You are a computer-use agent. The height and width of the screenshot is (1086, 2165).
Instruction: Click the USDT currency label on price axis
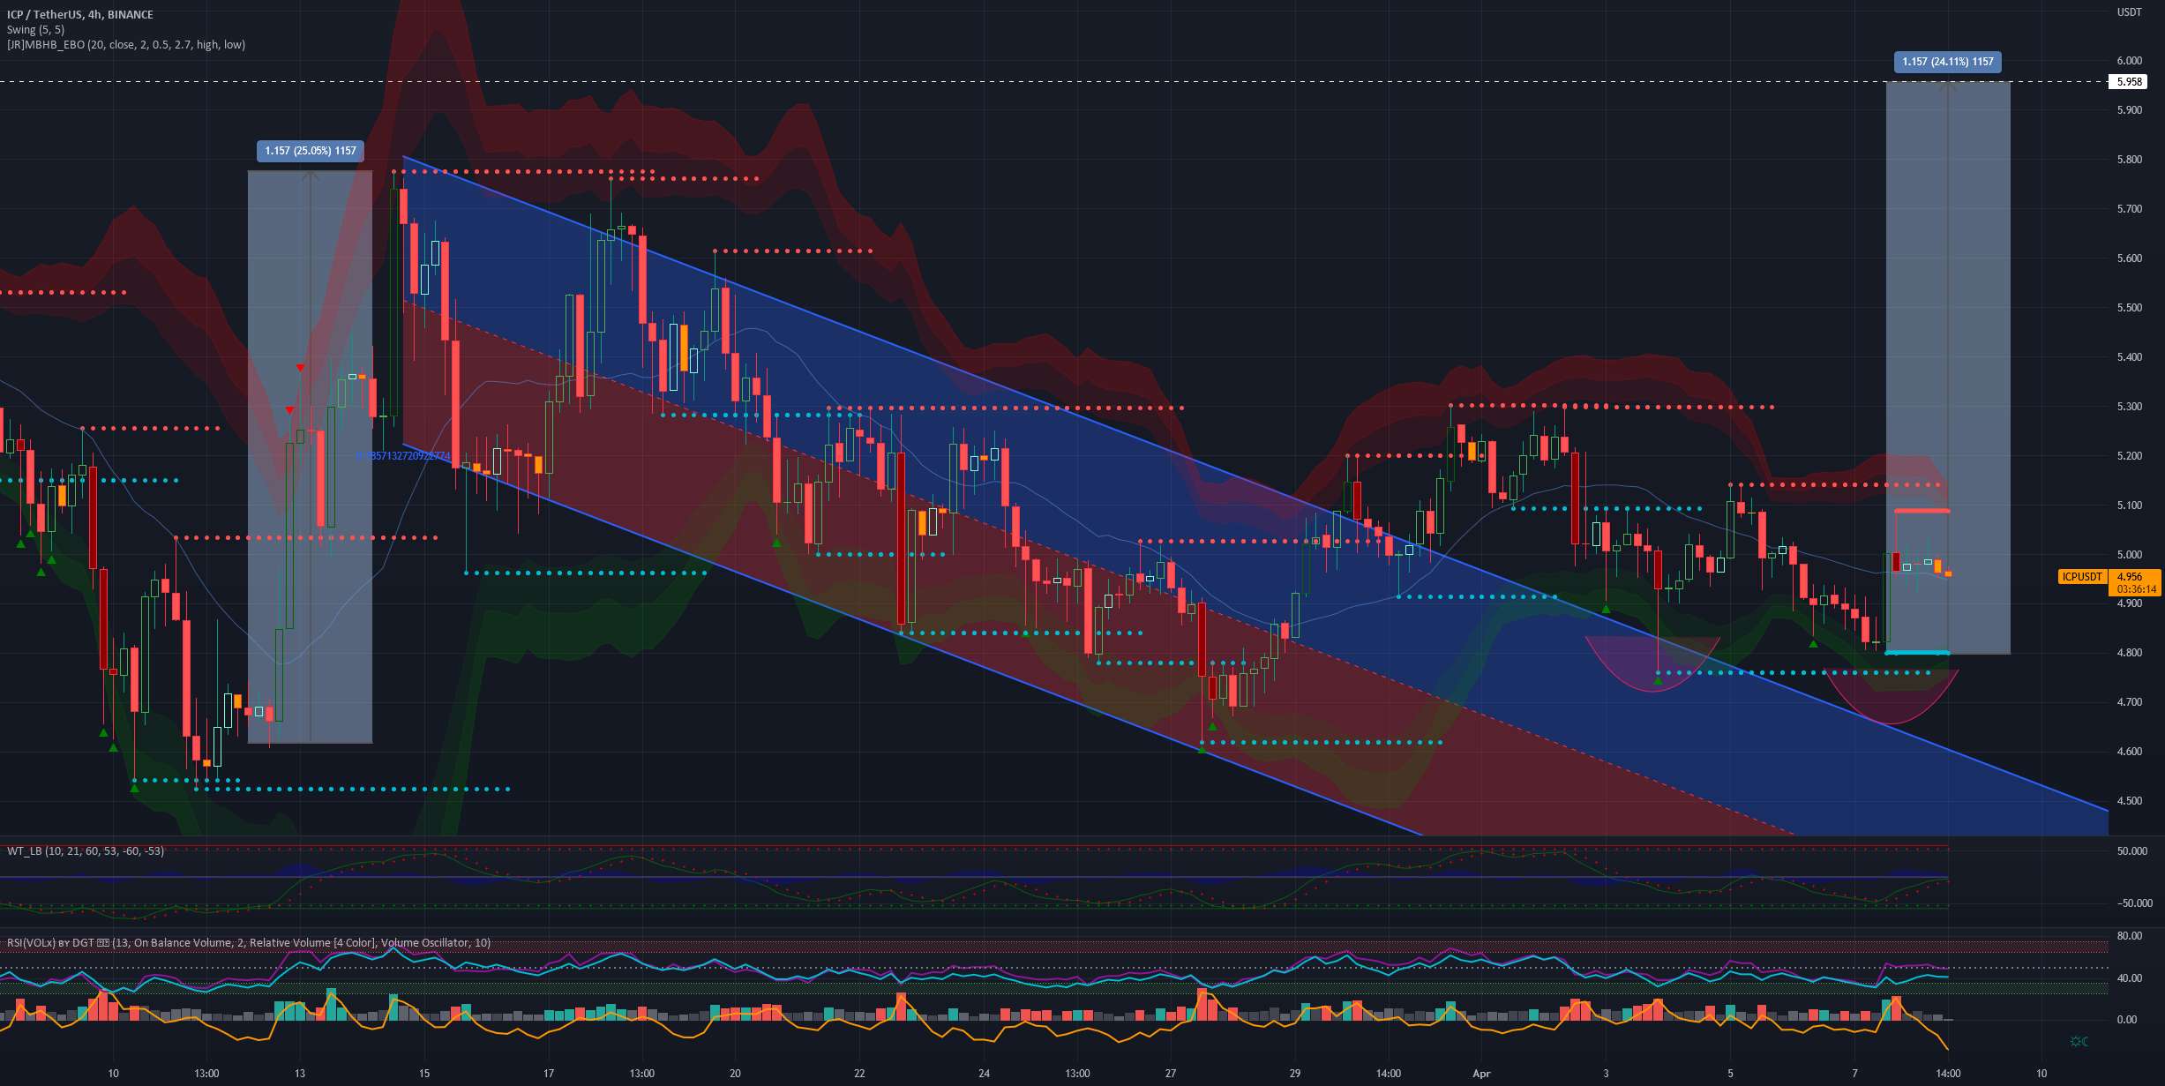pos(2129,12)
